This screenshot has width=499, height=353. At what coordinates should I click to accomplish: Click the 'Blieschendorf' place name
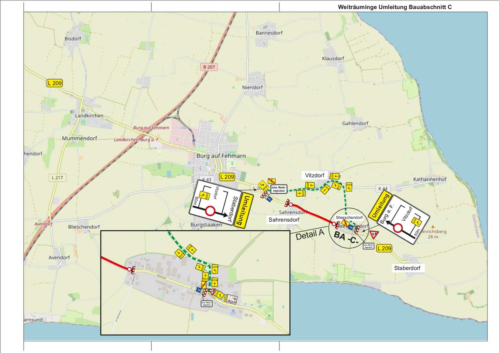84,227
